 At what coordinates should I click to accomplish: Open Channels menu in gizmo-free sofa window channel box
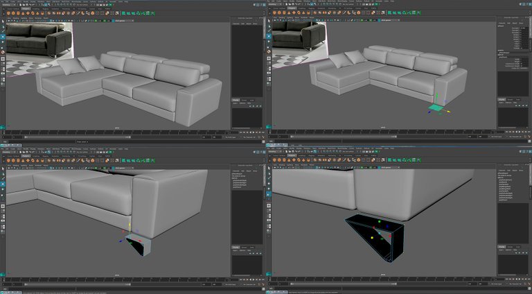pos(236,24)
